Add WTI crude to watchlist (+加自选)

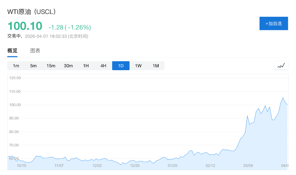click(x=273, y=23)
